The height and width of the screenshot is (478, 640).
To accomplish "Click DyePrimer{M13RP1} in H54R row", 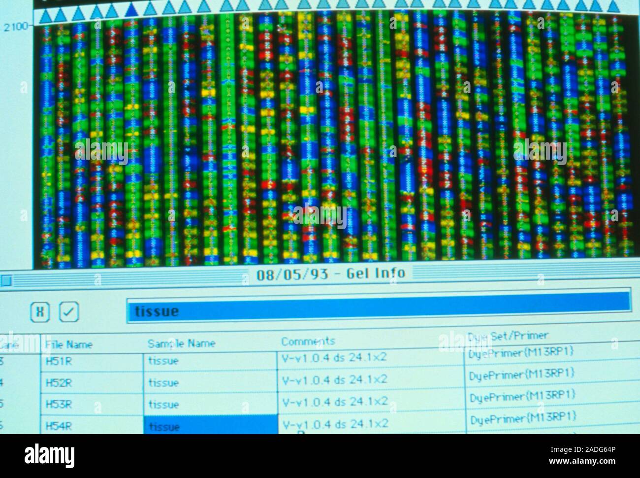I will coord(523,419).
